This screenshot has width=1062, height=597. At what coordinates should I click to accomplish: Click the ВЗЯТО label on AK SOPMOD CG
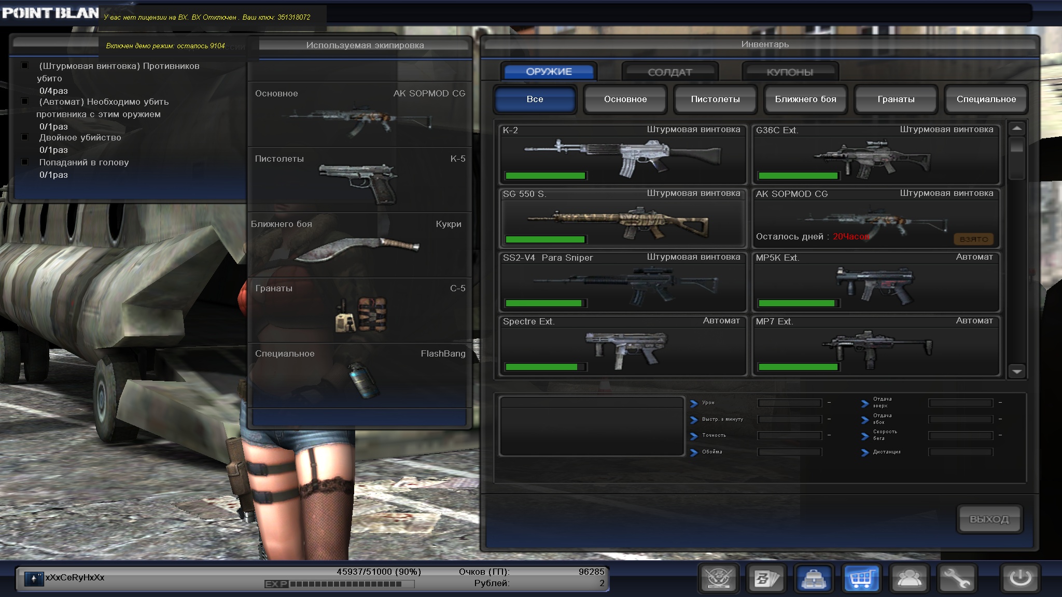point(974,239)
